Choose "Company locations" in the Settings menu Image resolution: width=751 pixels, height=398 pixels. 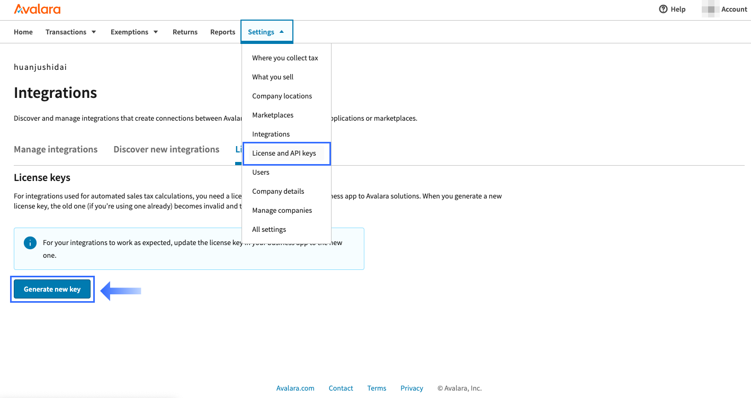pos(281,96)
